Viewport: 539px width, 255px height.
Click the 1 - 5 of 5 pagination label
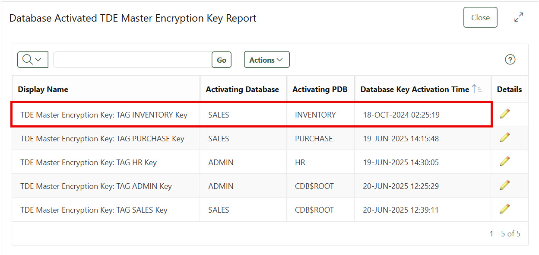click(505, 233)
